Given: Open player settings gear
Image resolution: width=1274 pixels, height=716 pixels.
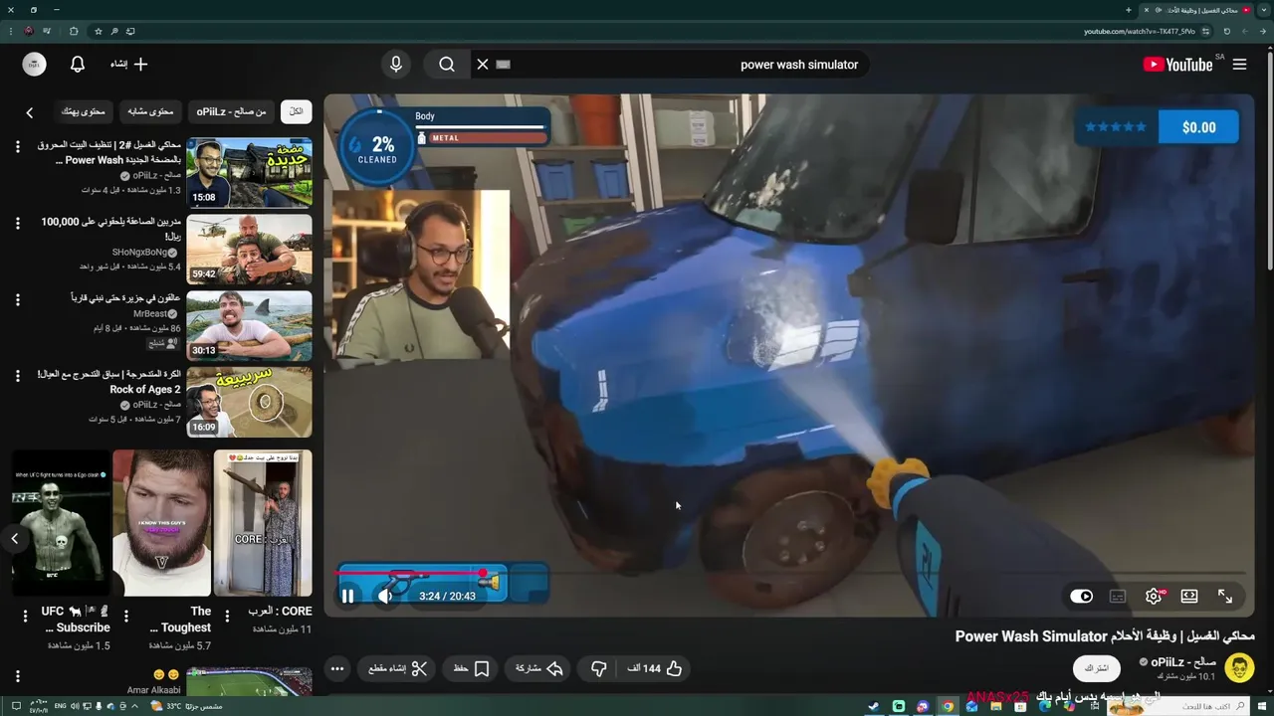Looking at the screenshot, I should (x=1154, y=597).
